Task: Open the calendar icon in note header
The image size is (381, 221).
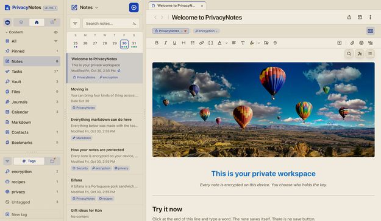Action: pos(360,17)
